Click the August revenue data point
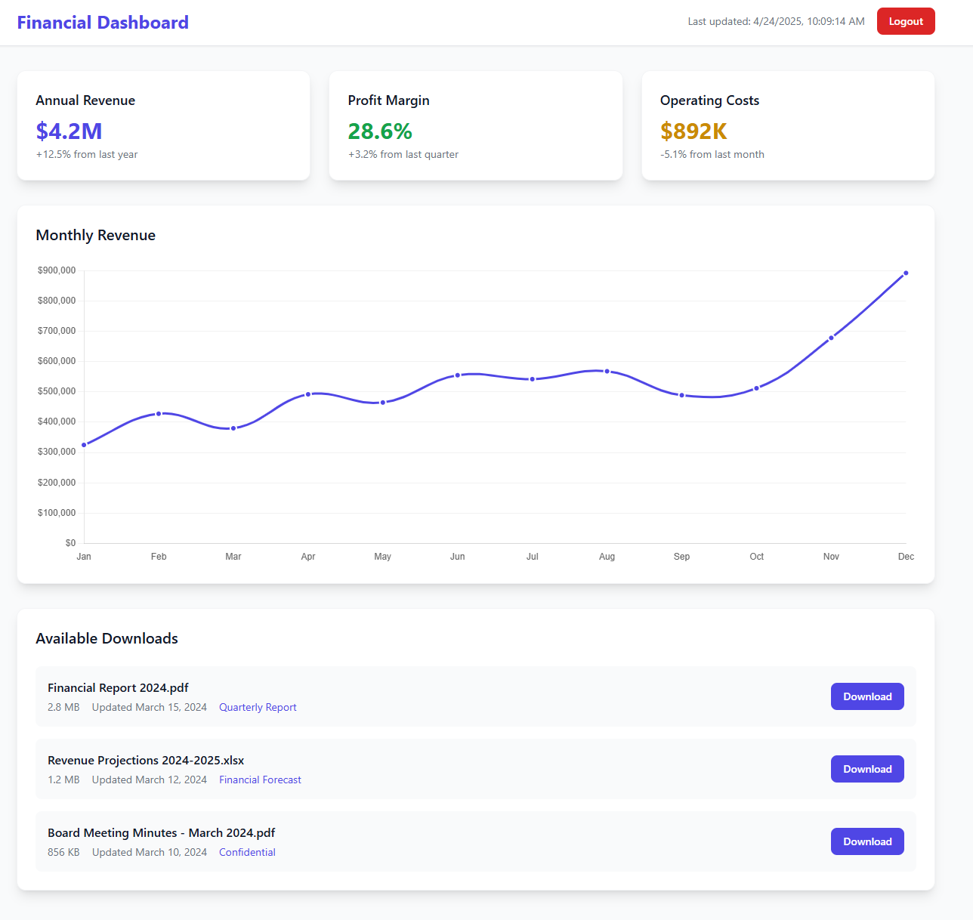 tap(607, 372)
